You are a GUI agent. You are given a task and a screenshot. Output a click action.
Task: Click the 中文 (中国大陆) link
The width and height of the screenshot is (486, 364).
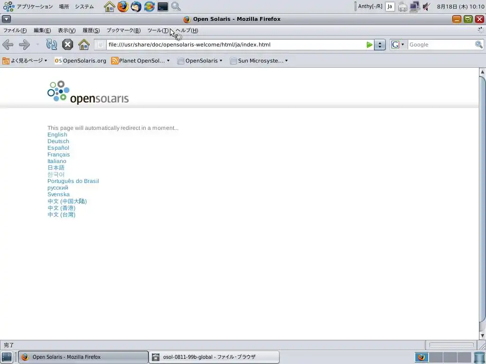pos(67,201)
